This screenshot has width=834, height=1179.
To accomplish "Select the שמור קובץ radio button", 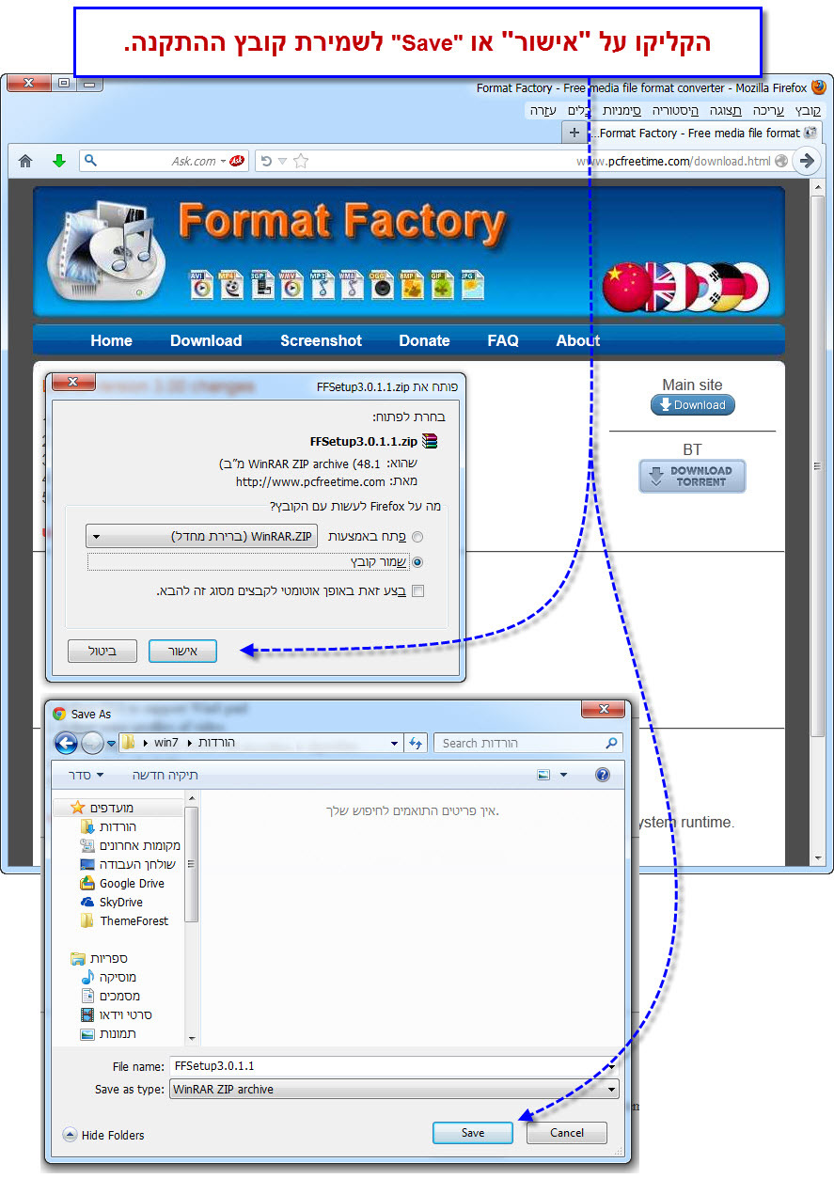I will [417, 561].
